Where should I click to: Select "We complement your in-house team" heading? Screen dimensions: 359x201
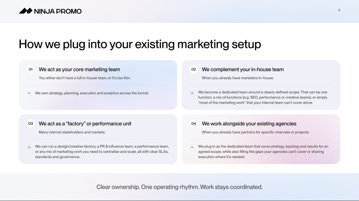point(243,69)
